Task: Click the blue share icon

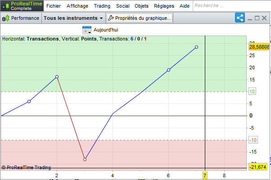Action: point(240,18)
